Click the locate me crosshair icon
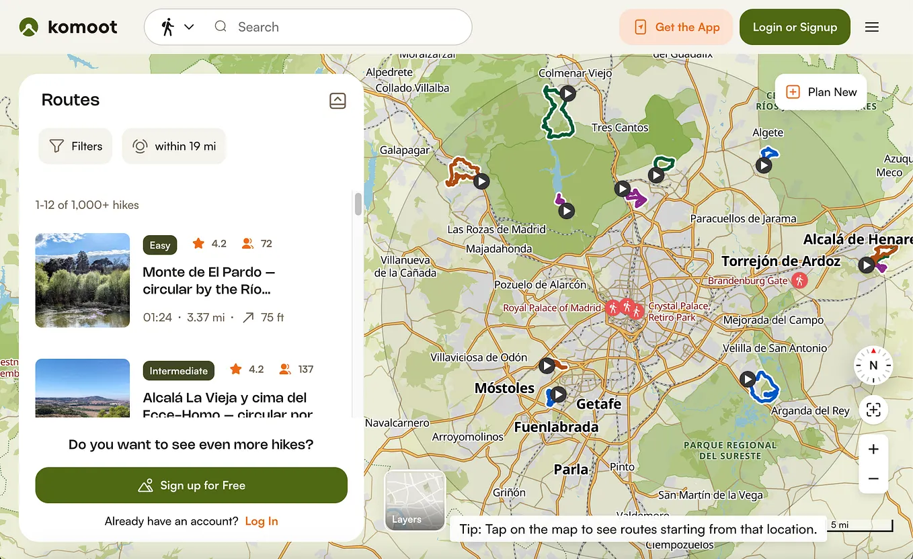The width and height of the screenshot is (913, 559). (x=873, y=410)
